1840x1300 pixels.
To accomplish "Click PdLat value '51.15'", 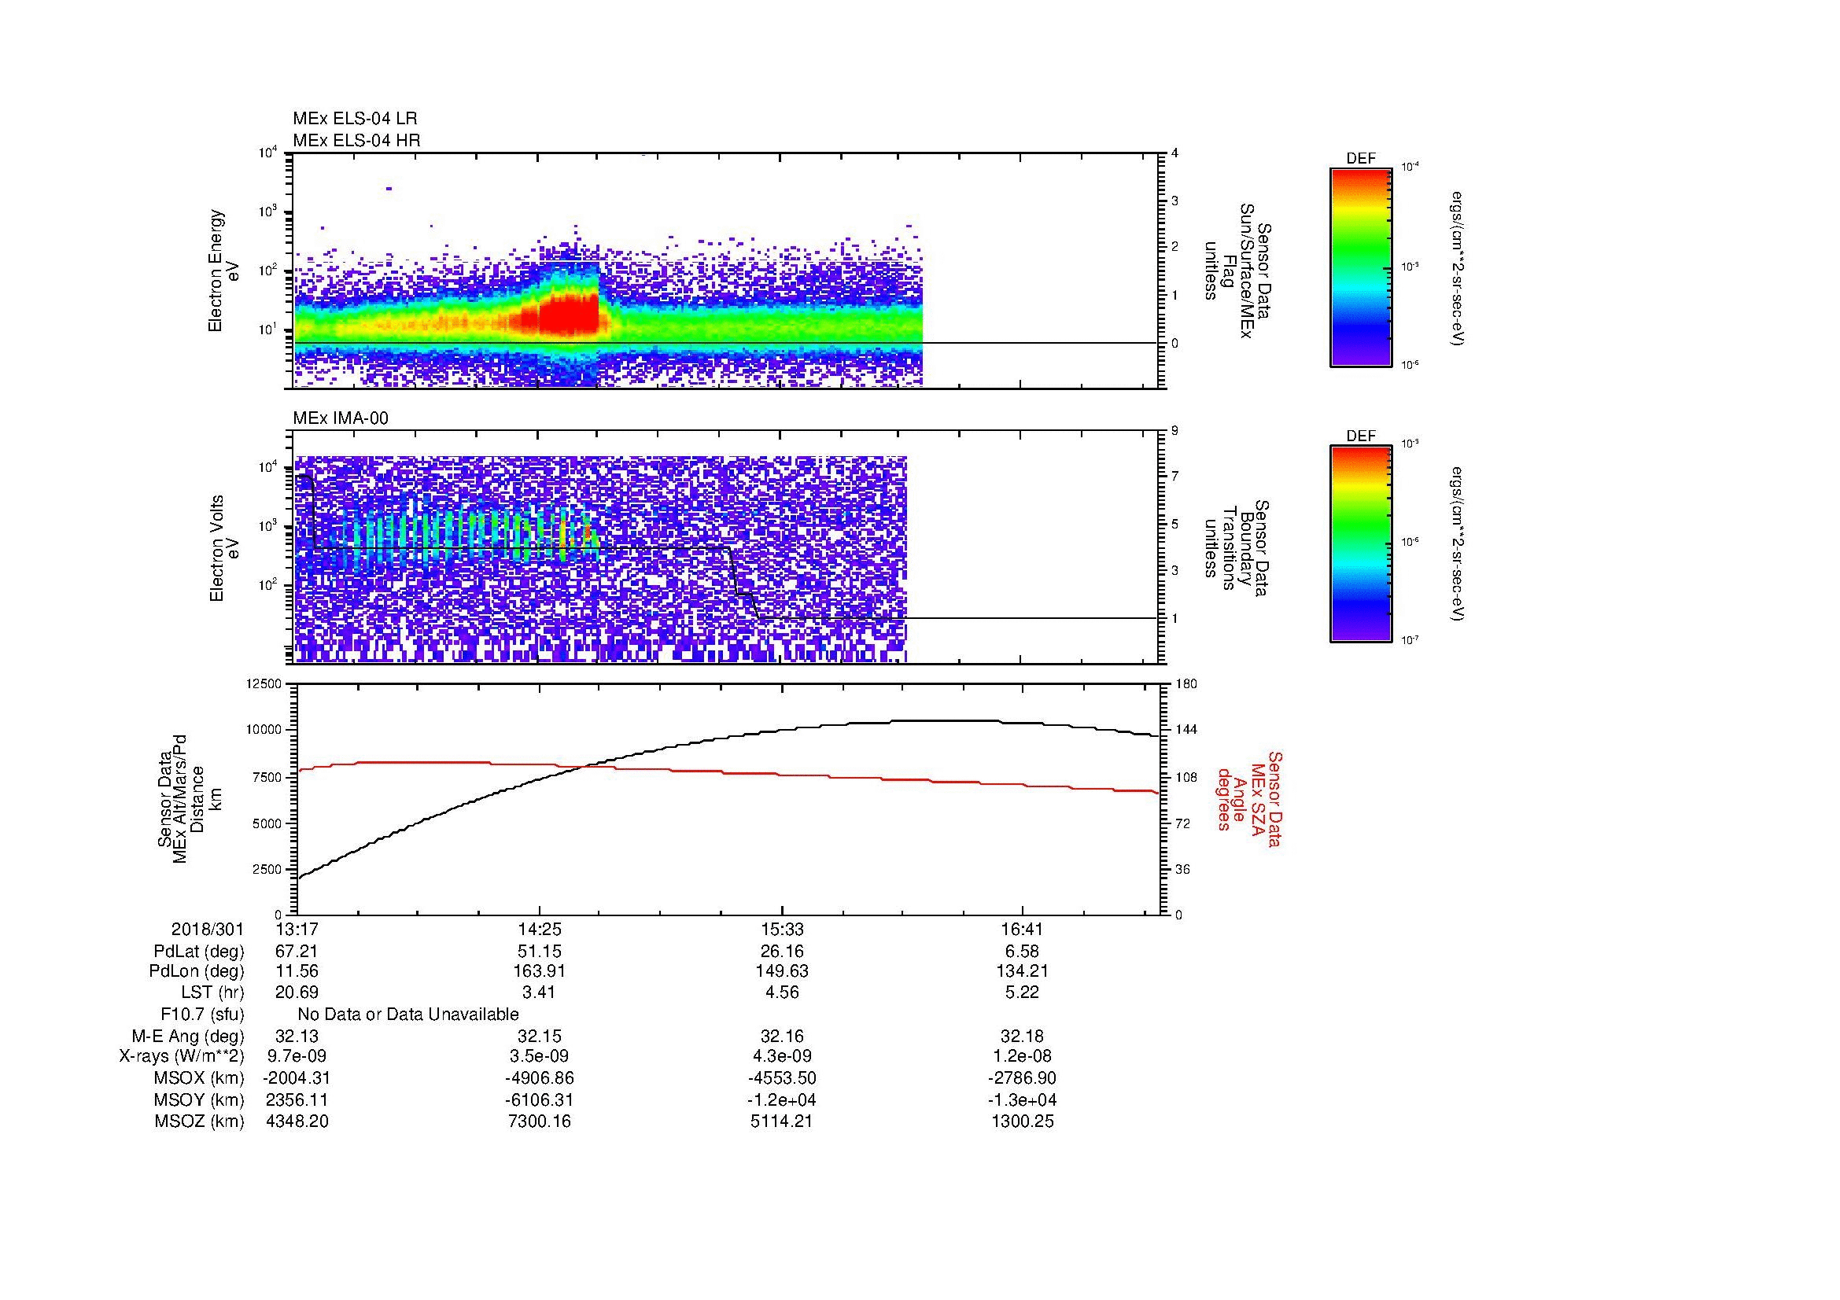I will [x=540, y=952].
